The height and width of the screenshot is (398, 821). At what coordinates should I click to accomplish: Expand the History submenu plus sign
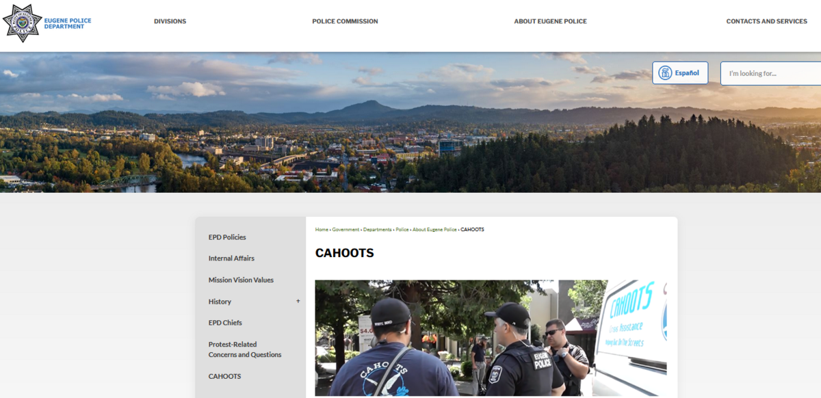pos(298,301)
